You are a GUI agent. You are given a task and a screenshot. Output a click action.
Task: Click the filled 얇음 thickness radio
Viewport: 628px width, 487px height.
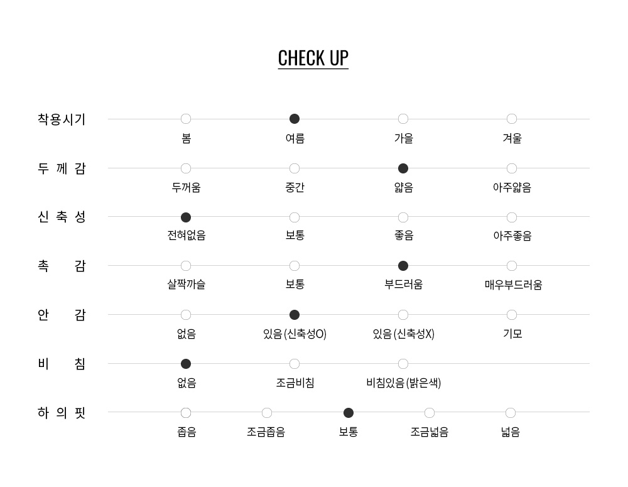coord(403,168)
